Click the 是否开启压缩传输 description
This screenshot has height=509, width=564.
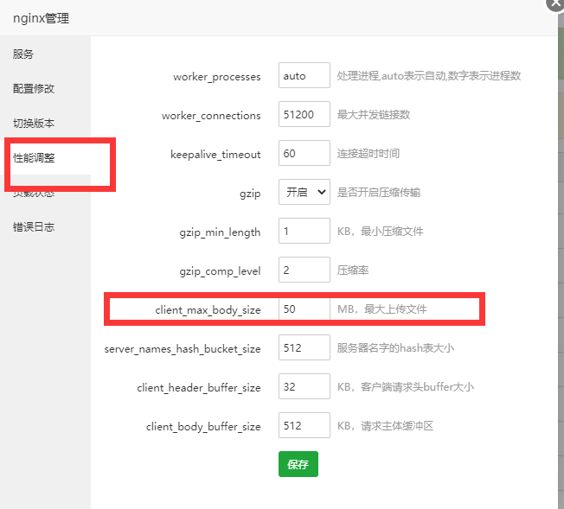[x=378, y=193]
